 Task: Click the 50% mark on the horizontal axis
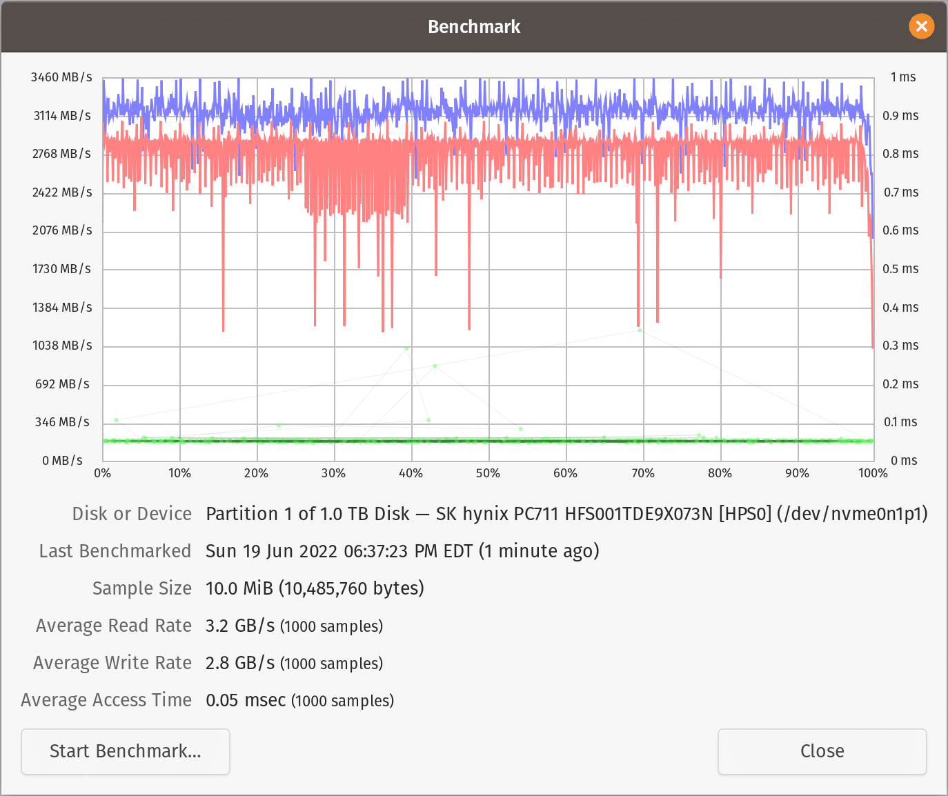(488, 473)
